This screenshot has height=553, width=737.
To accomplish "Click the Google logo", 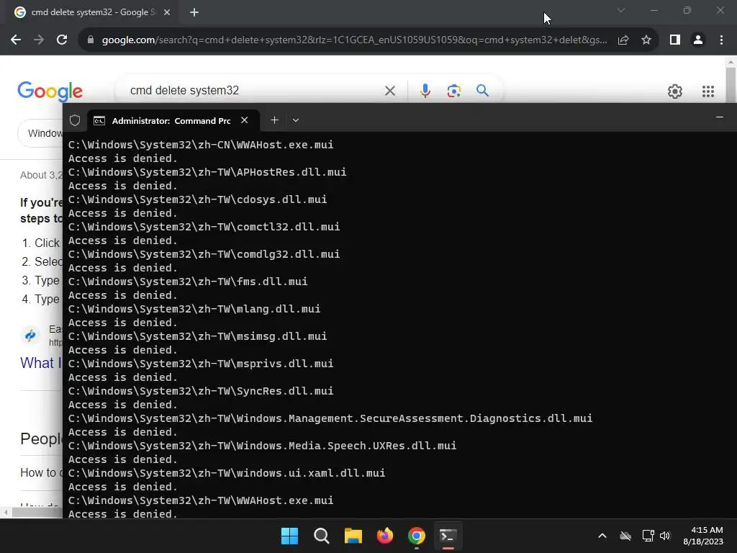I will click(x=50, y=91).
